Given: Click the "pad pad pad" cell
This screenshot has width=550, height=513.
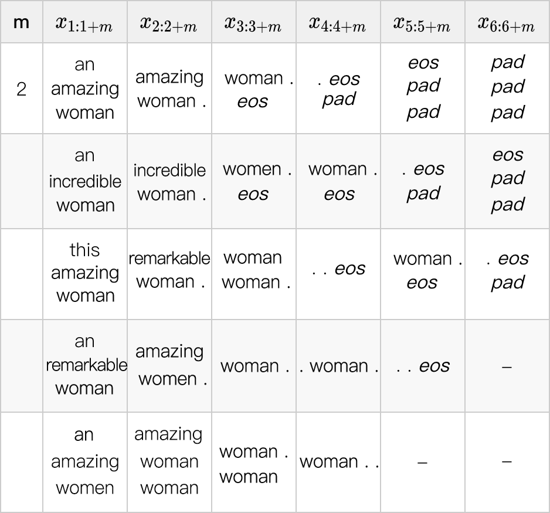Looking at the screenshot, I should (507, 87).
